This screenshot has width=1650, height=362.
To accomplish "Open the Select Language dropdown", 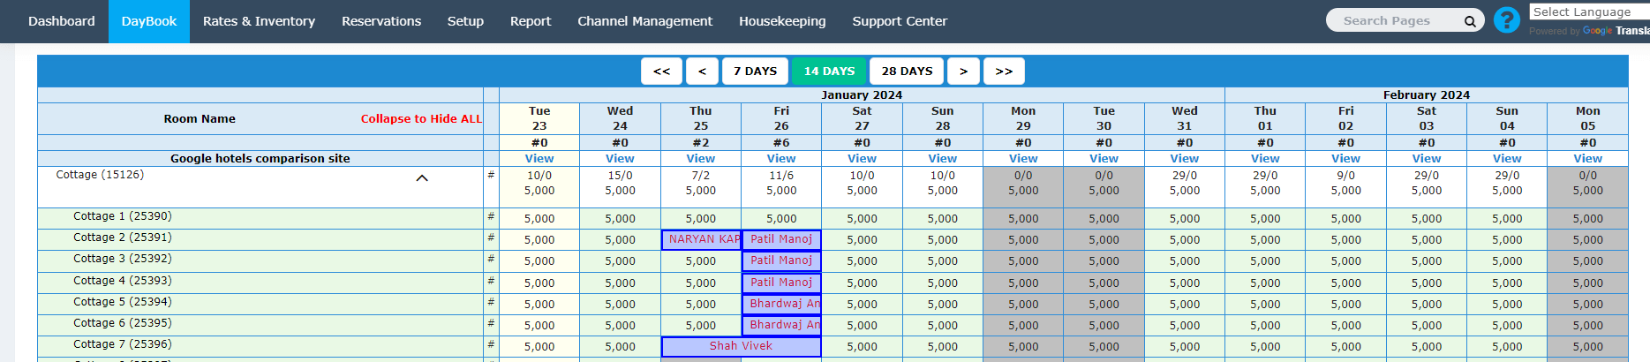I will (1588, 12).
